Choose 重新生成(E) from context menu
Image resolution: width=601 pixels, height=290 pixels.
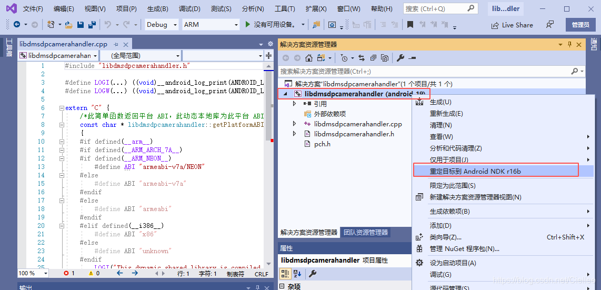click(x=446, y=114)
